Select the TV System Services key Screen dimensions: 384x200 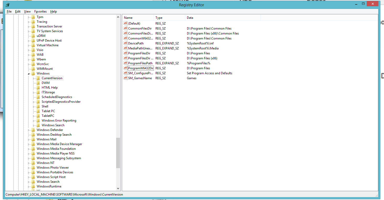[50, 31]
